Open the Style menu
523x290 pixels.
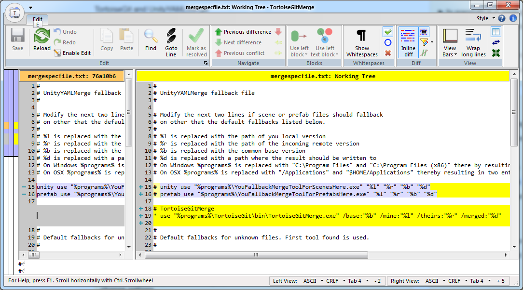[x=485, y=18]
